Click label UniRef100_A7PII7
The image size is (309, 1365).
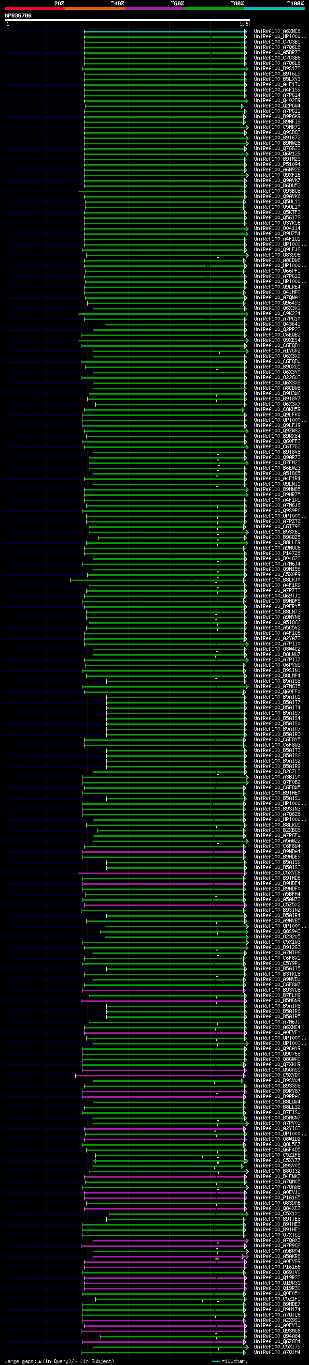[277, 660]
